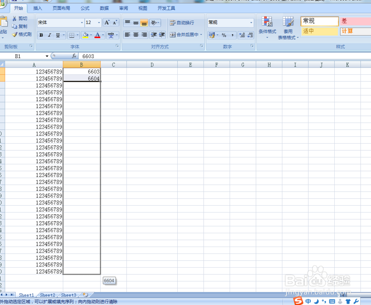Apply comma style format
Viewport: 371px width, 305px height.
pyautogui.click(x=233, y=35)
